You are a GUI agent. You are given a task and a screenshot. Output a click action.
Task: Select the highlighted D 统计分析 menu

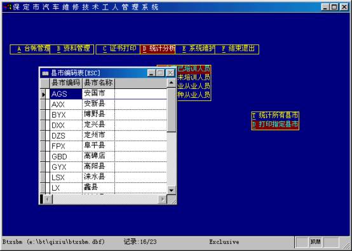[158, 50]
